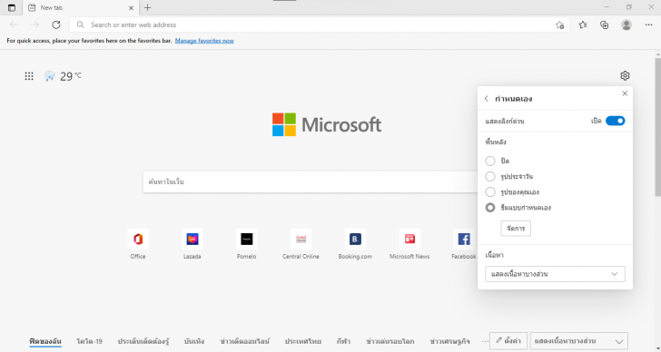Select the โควิด-19 tab
Viewport: 661px width, 352px height.
point(89,341)
